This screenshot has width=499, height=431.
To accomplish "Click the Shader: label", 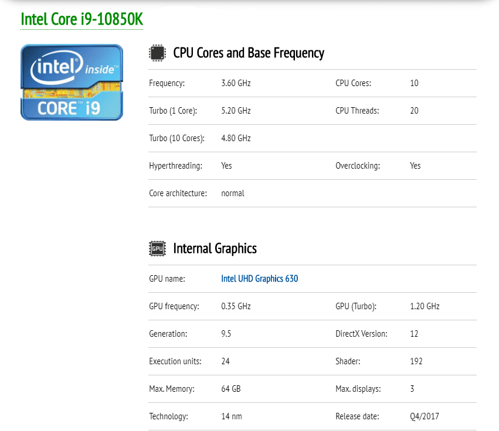I will point(348,361).
